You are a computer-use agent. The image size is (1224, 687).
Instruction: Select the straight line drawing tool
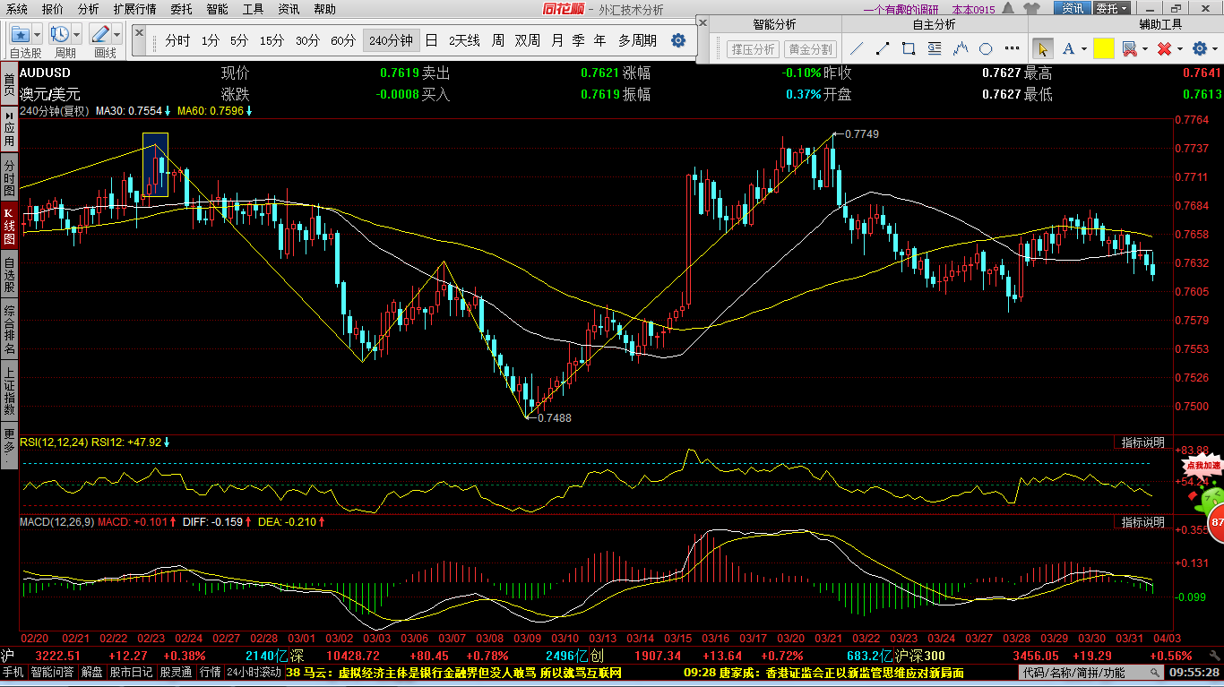pyautogui.click(x=857, y=48)
